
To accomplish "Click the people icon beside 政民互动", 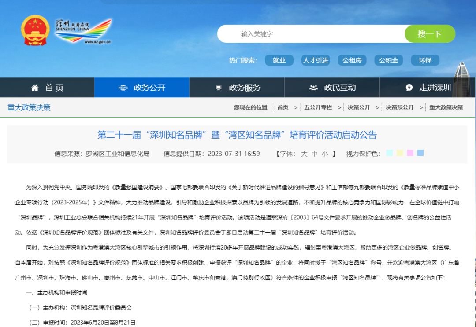I will [313, 88].
